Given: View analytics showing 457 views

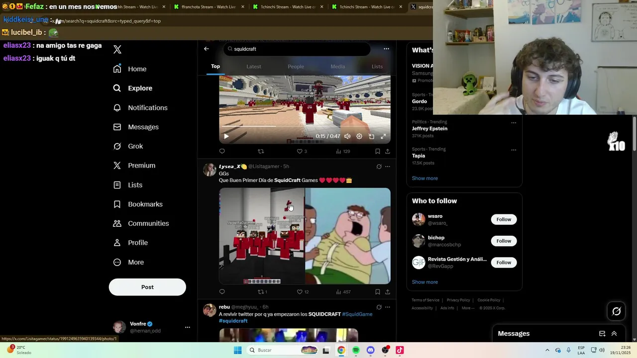Looking at the screenshot, I should [343, 292].
